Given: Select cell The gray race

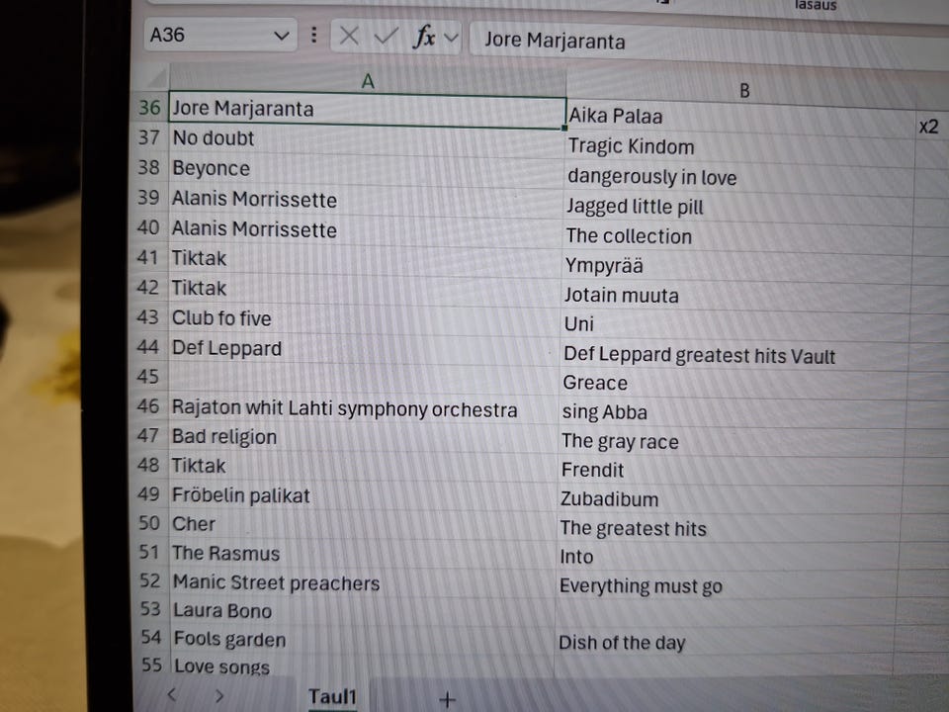Looking at the screenshot, I should pyautogui.click(x=730, y=443).
